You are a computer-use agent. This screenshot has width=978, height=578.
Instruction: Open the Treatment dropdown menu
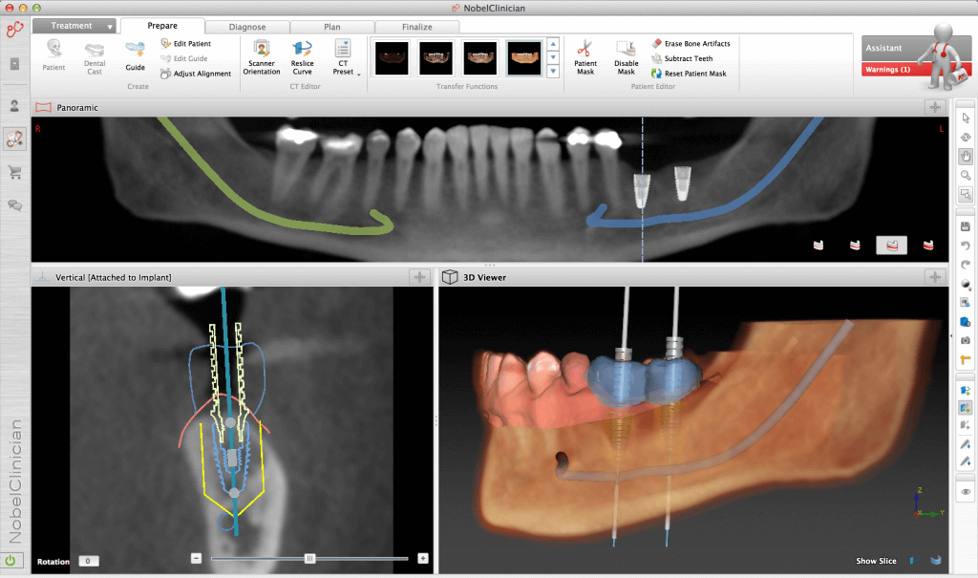coord(74,26)
